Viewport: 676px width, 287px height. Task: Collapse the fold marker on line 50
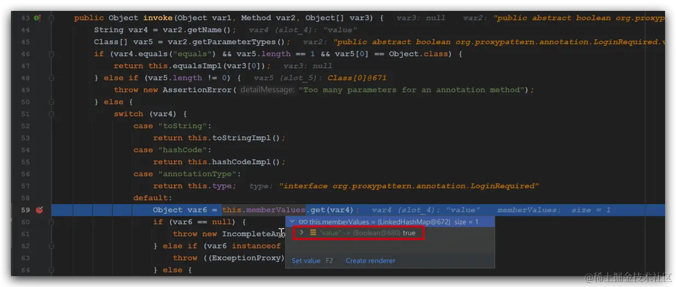[x=51, y=102]
